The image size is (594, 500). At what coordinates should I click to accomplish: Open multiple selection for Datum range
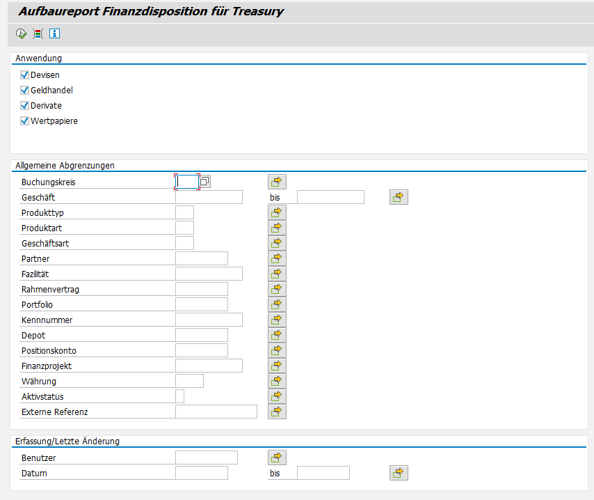tap(399, 473)
